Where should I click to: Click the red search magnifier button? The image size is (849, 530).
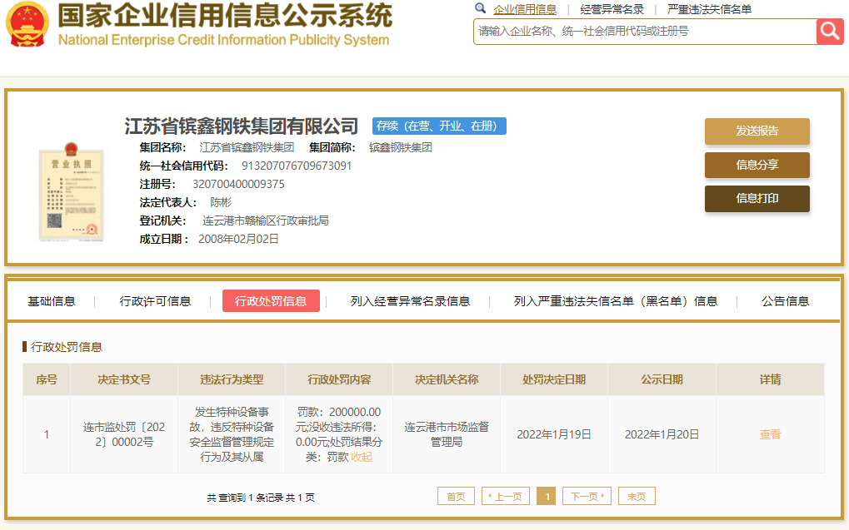click(x=830, y=32)
